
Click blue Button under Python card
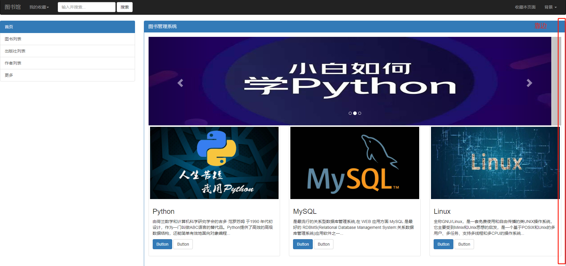162,244
